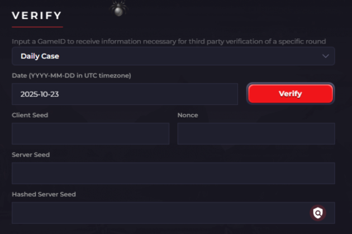Click the spider icon at the top

click(118, 7)
